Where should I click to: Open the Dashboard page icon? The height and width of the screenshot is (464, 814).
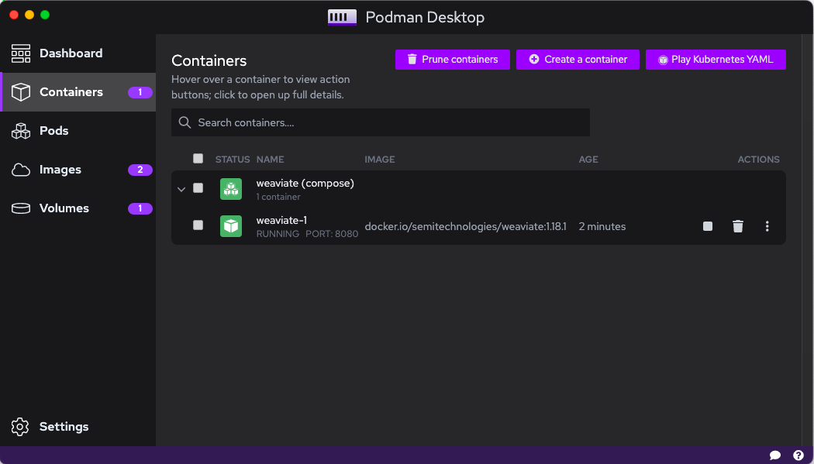tap(21, 53)
